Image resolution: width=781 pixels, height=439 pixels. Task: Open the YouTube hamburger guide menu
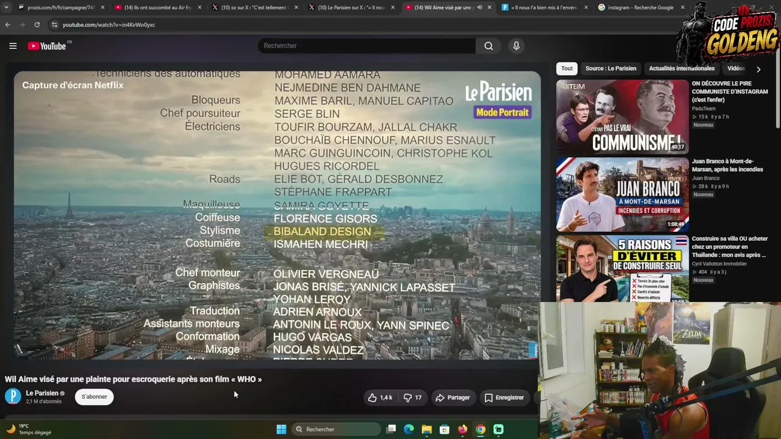13,46
